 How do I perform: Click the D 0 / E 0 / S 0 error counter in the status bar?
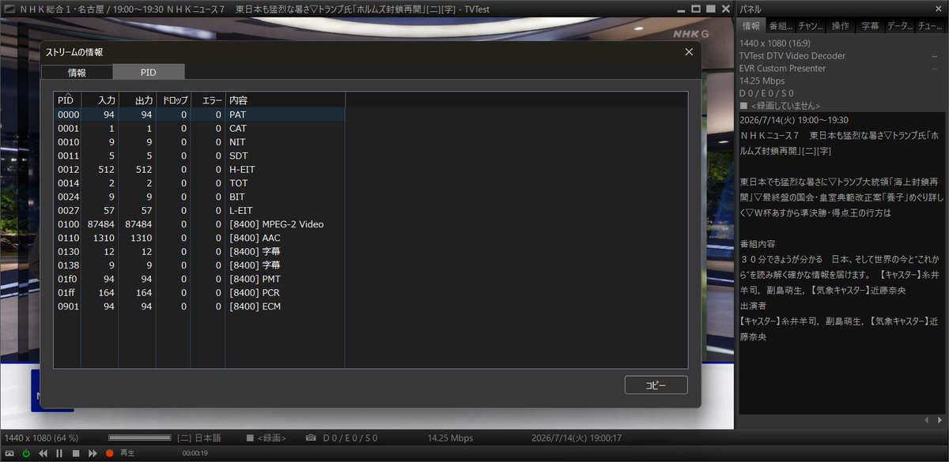click(350, 438)
